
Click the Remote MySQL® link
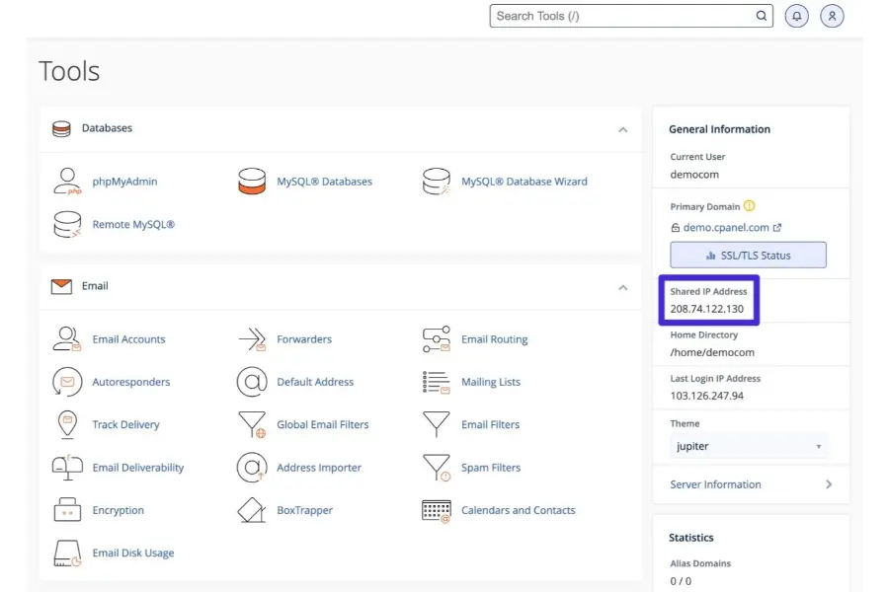(133, 224)
